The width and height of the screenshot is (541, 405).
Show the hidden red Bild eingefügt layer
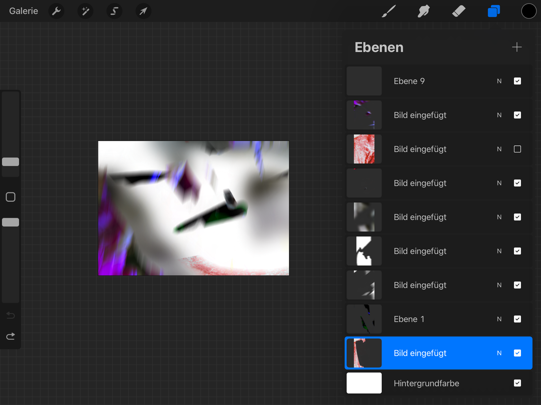(x=517, y=149)
